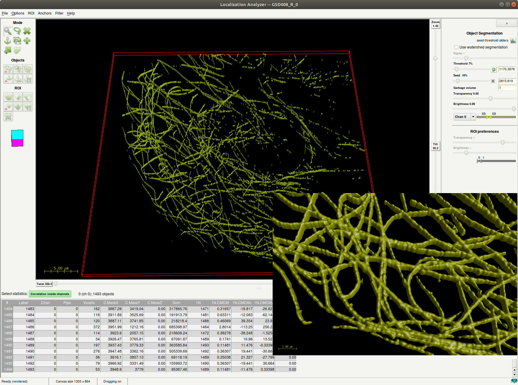The width and height of the screenshot is (518, 385).
Task: Open the Filter menu
Action: tap(59, 13)
